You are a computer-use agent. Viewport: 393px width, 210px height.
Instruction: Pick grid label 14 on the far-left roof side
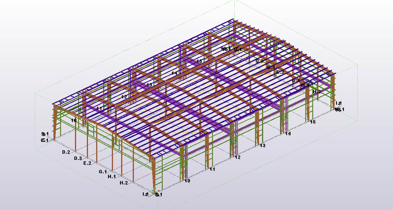[174, 73]
